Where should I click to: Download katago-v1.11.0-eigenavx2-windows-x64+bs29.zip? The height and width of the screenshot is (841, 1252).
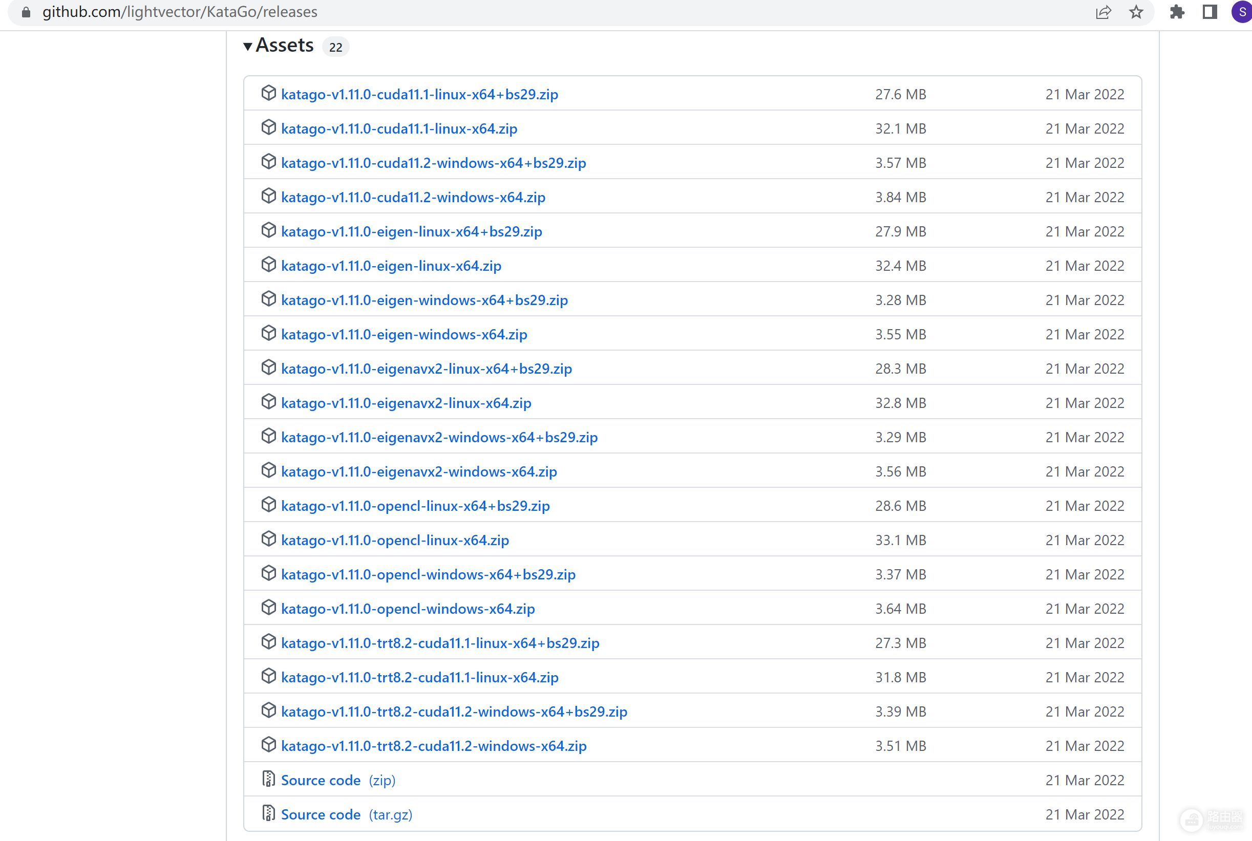pyautogui.click(x=439, y=438)
